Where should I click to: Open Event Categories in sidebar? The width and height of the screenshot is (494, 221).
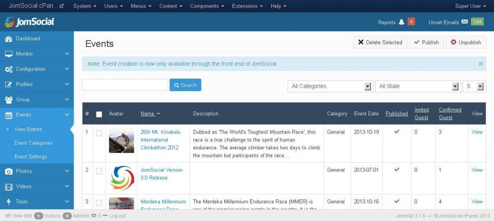point(33,143)
